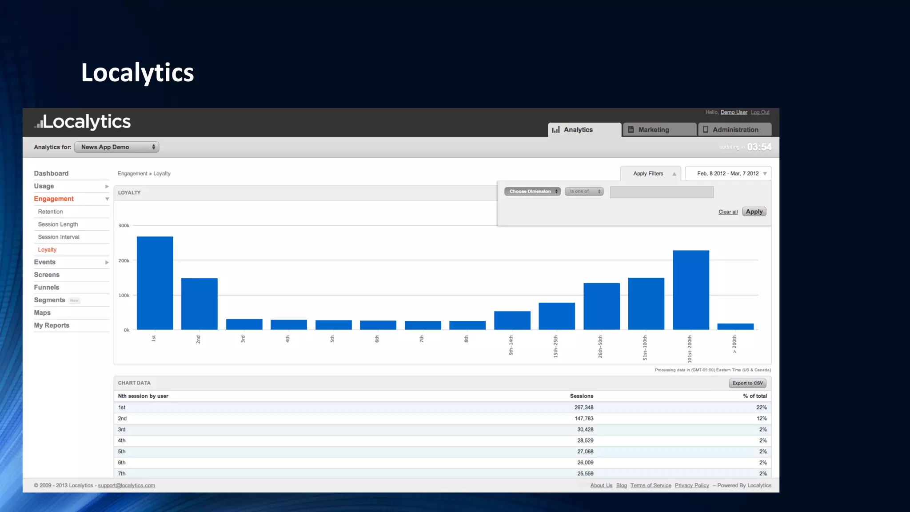The width and height of the screenshot is (910, 512).
Task: Click the Administration tab device icon
Action: click(x=705, y=129)
